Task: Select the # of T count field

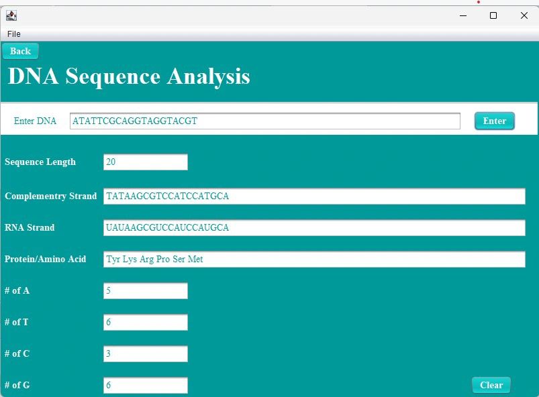Action: click(145, 322)
